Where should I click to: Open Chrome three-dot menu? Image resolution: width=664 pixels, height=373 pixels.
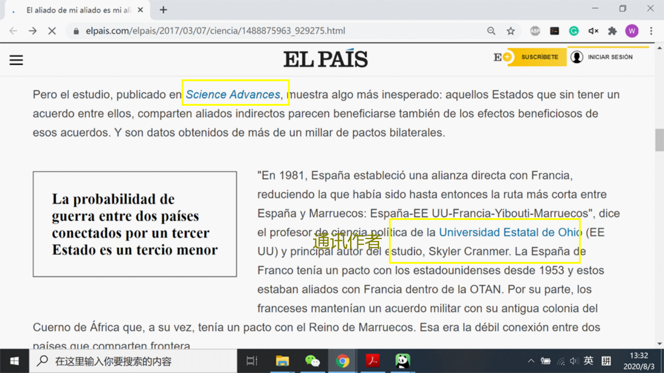651,31
